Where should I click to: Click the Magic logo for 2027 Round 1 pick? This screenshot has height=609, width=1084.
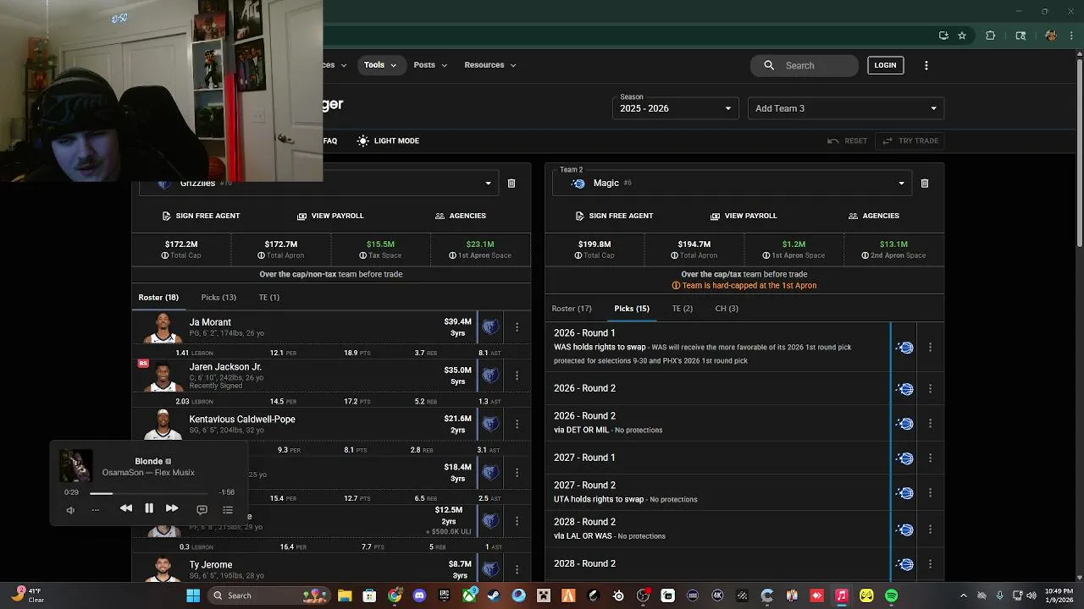pyautogui.click(x=905, y=458)
